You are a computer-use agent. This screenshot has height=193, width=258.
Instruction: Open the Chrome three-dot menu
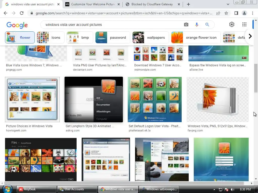252,13
